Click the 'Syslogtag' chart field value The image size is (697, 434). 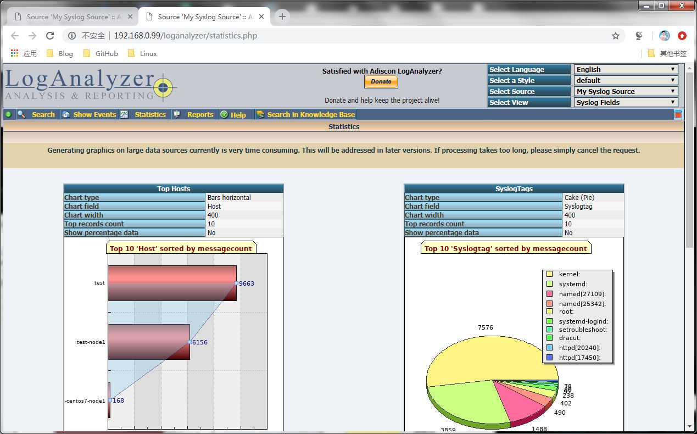pos(578,206)
